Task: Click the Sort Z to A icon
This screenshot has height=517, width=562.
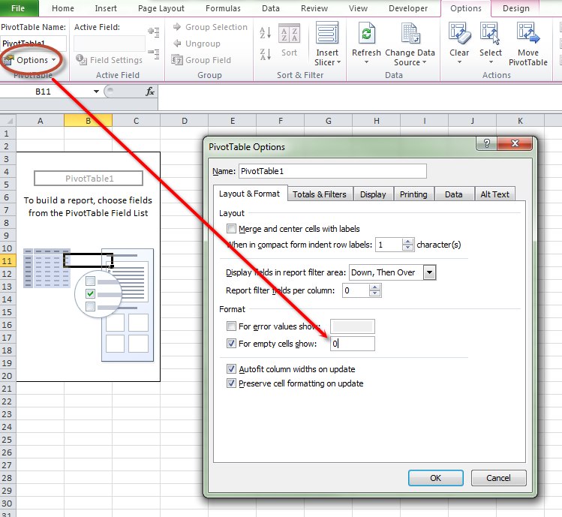Action: [x=265, y=55]
